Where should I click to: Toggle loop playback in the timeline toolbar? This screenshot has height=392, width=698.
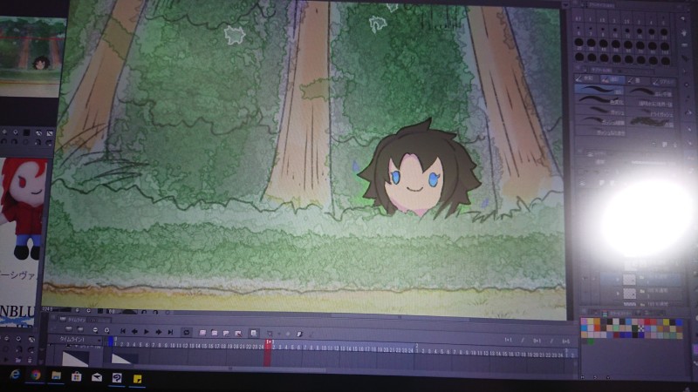186,333
